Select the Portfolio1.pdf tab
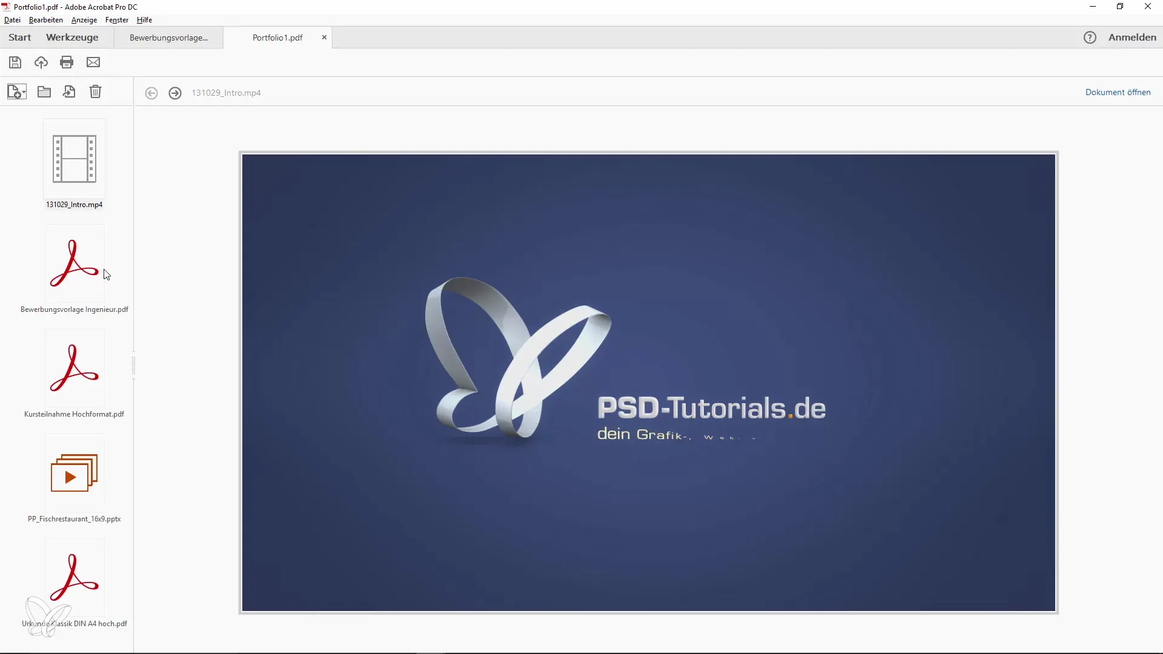The height and width of the screenshot is (654, 1163). pos(277,38)
